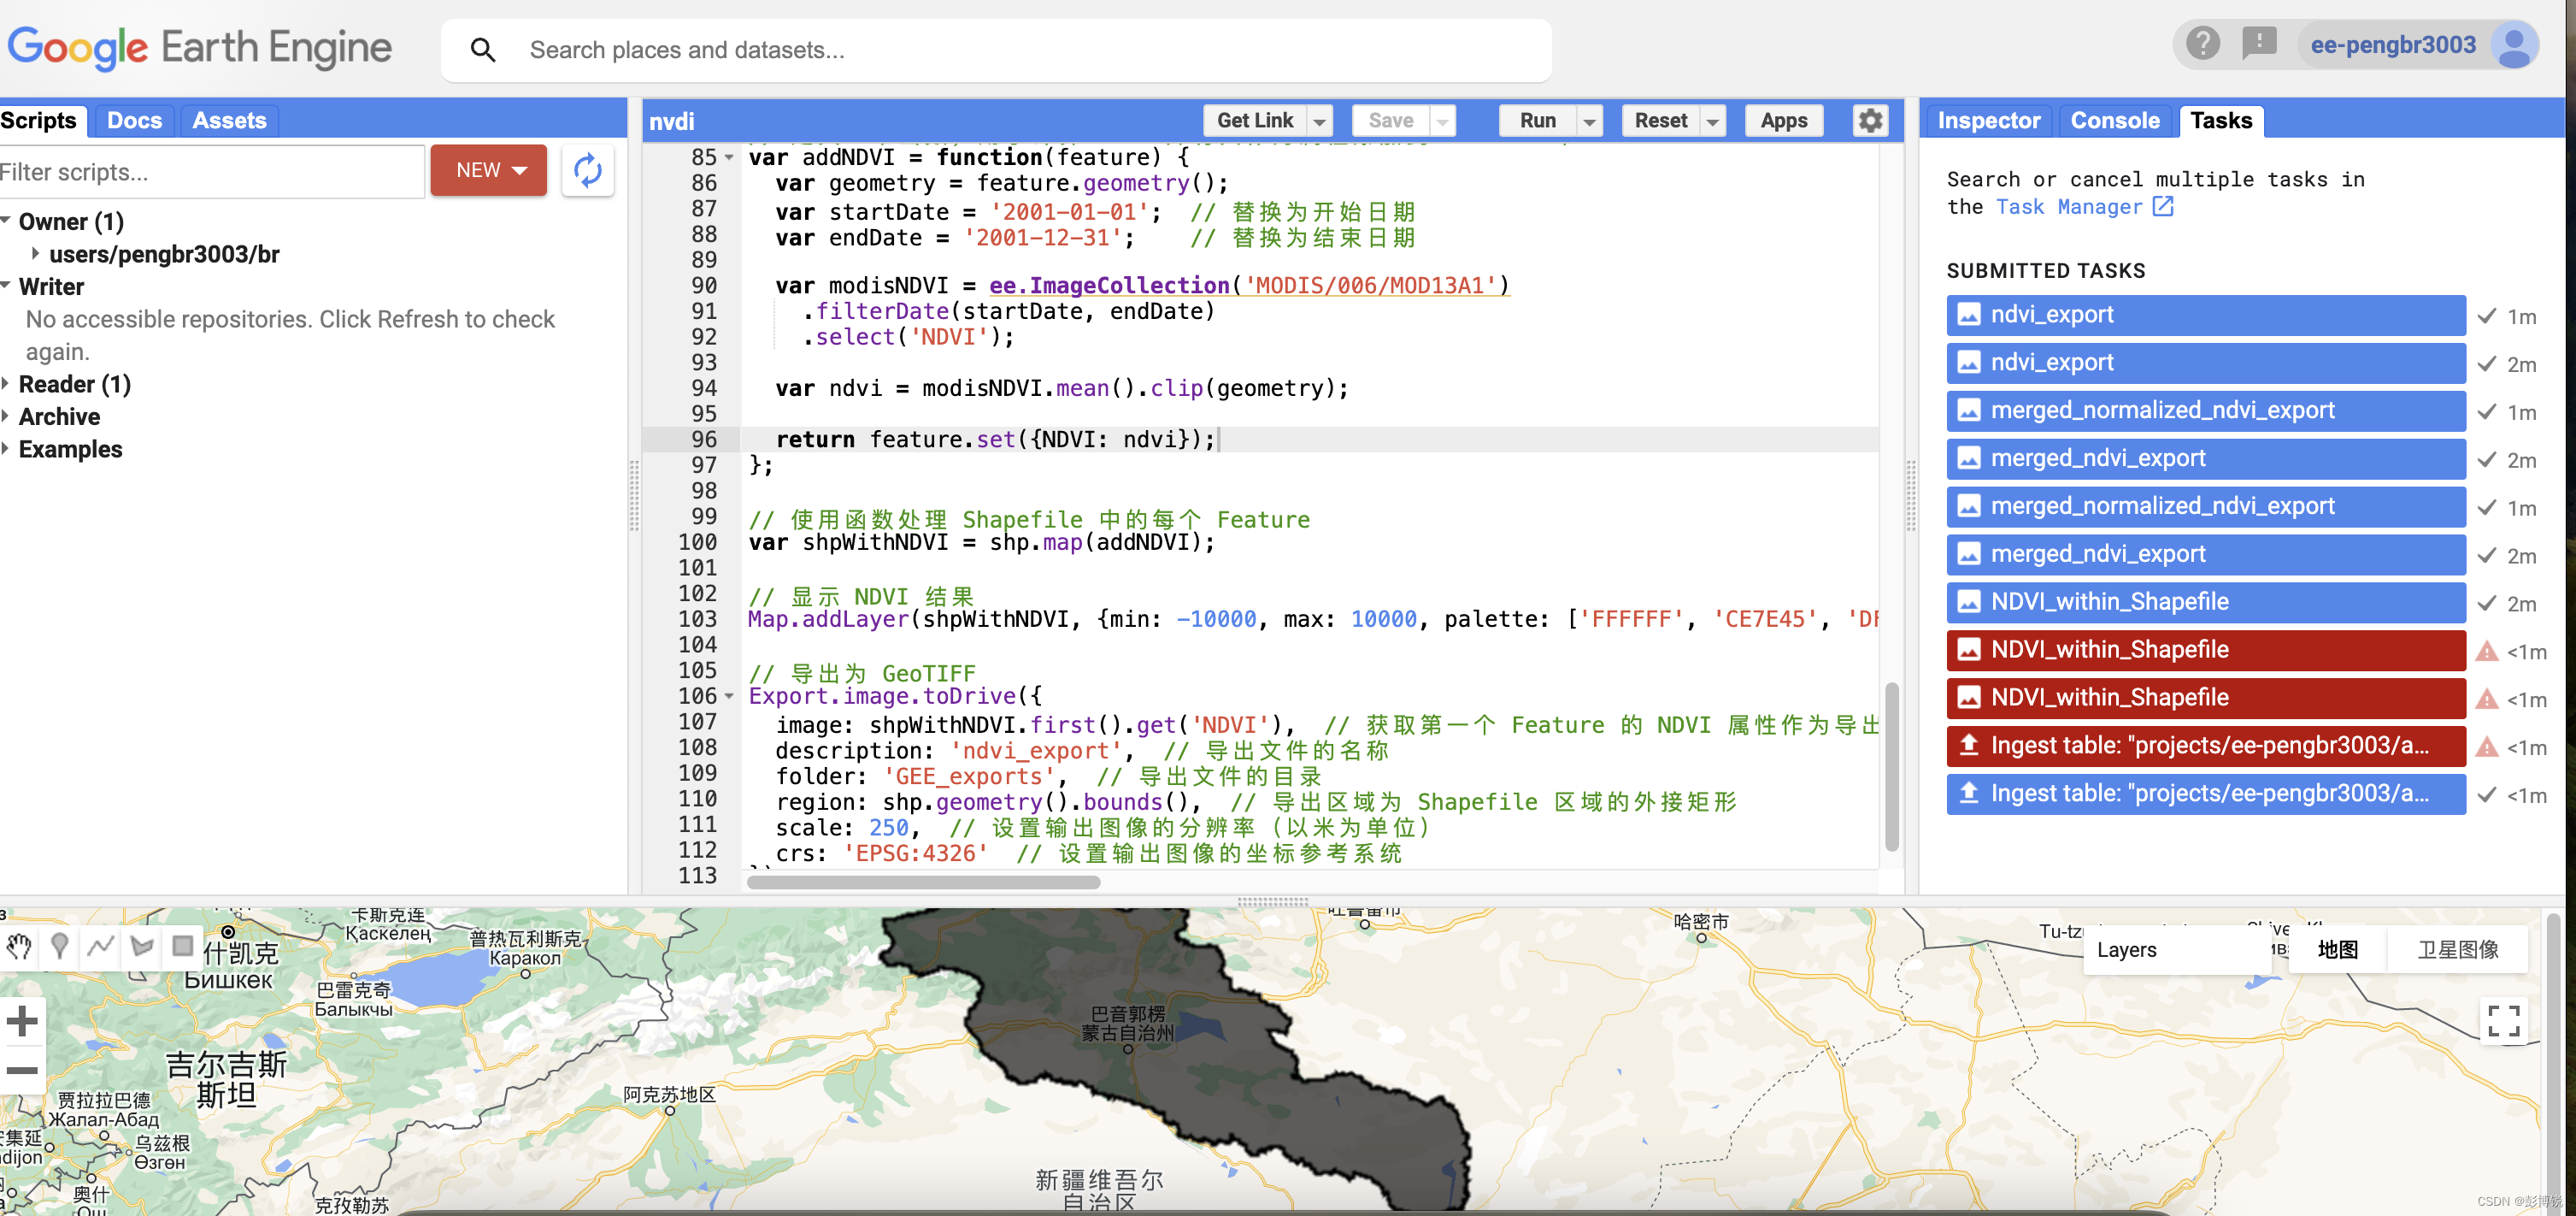Collapse the code fold at line 85
2576x1216 pixels.
[729, 157]
